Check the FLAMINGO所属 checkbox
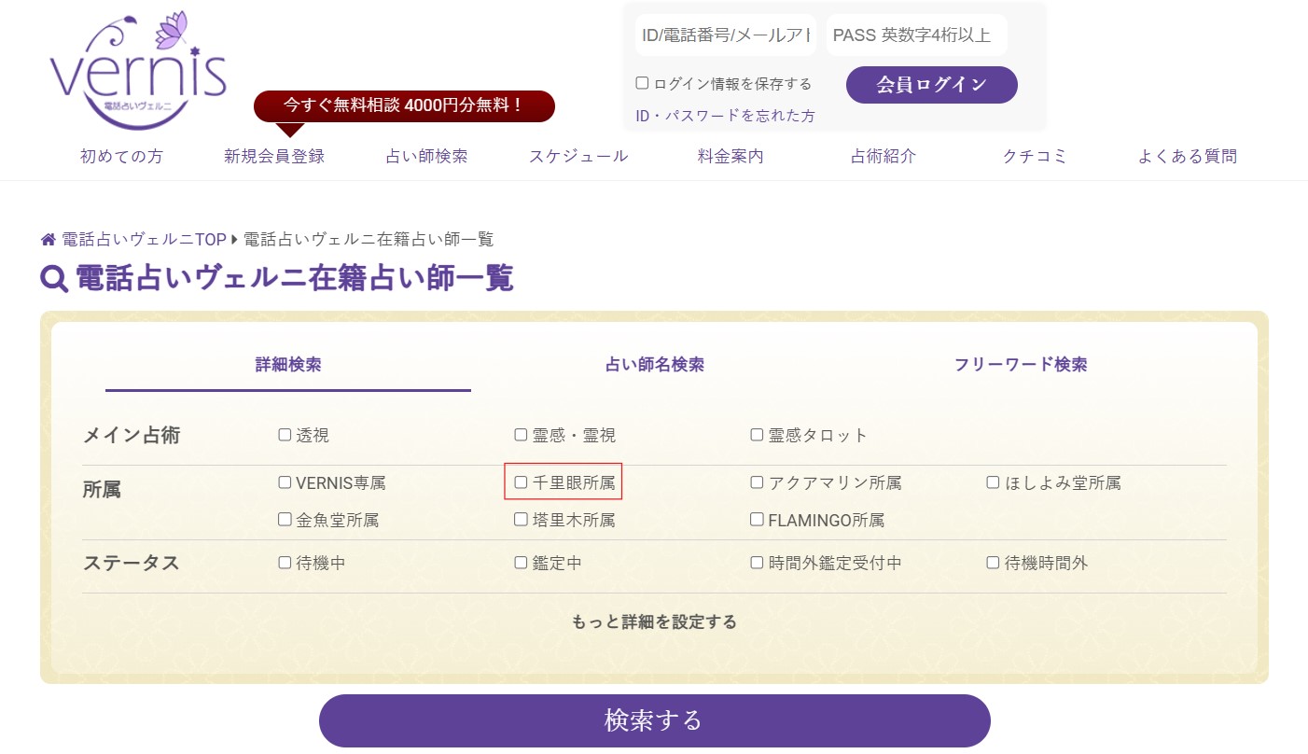1308x754 pixels. point(757,519)
